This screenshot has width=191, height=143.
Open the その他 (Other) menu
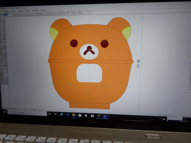click(x=35, y=11)
